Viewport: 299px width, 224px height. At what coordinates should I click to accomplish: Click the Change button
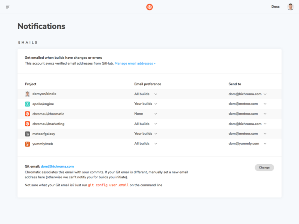(264, 168)
